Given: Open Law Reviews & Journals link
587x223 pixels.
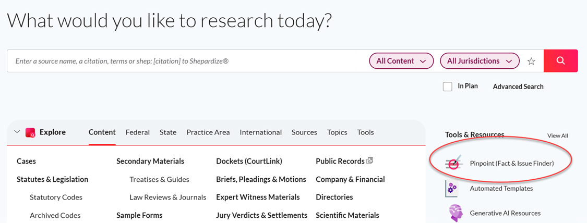Looking at the screenshot, I should point(167,197).
